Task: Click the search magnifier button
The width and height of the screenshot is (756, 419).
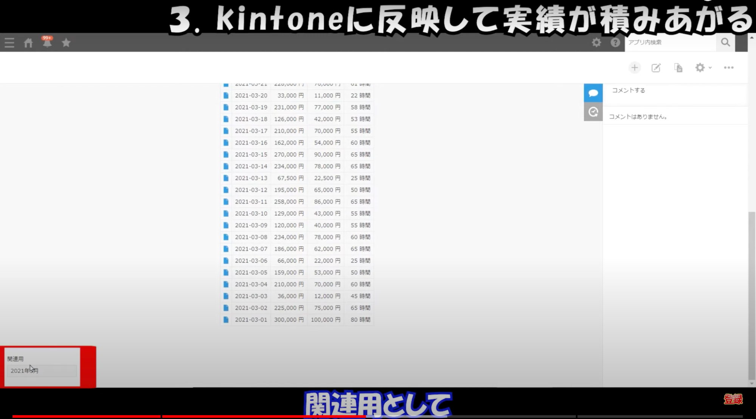Action: tap(725, 42)
